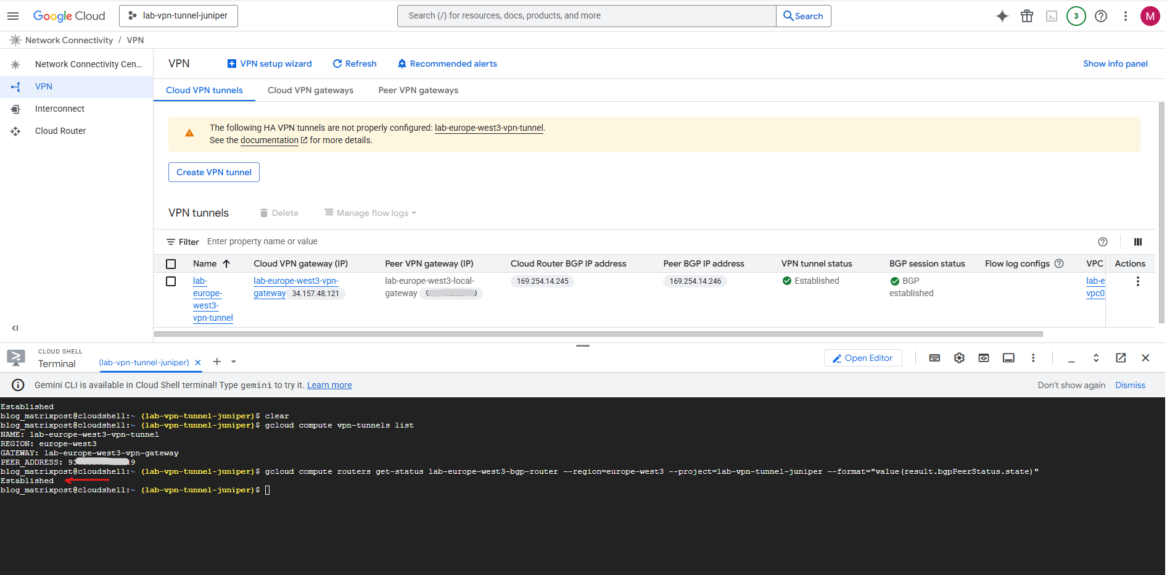Image resolution: width=1167 pixels, height=575 pixels.
Task: Switch Cloud Shell session layout icon
Action: 1008,358
